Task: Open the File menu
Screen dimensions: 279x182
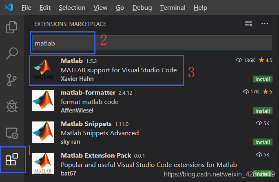Action: [27, 8]
